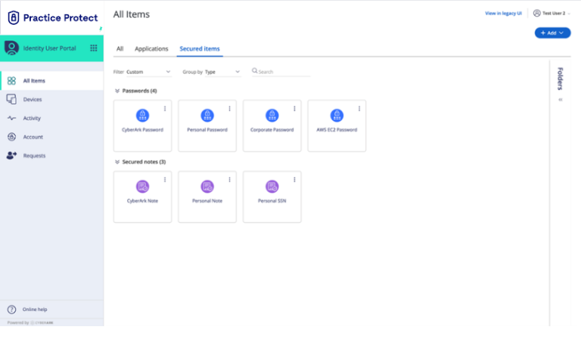The width and height of the screenshot is (581, 342).
Task: Open the three-dot menu on Corporate Password card
Action: click(294, 109)
